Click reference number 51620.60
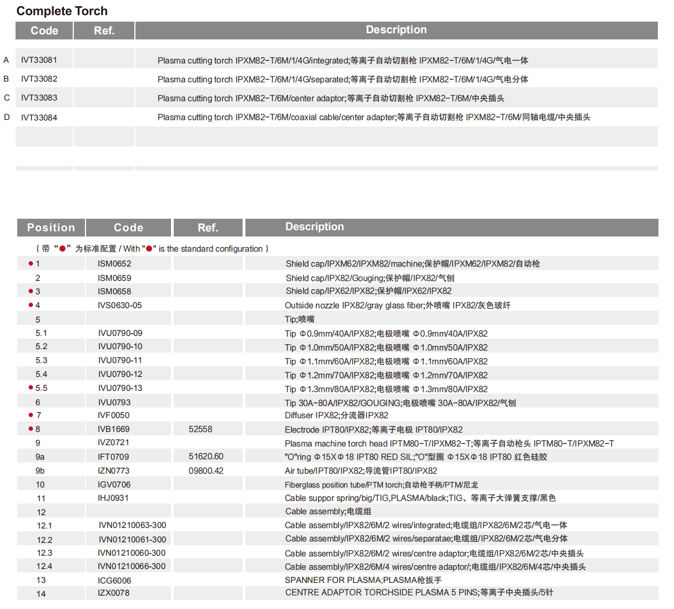674x609 pixels. tap(206, 456)
